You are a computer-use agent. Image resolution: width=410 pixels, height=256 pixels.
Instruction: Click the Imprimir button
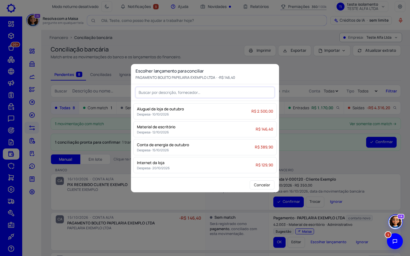260,51
